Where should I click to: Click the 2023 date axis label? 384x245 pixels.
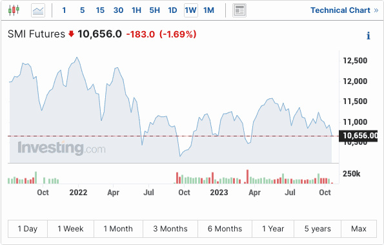[219, 193]
